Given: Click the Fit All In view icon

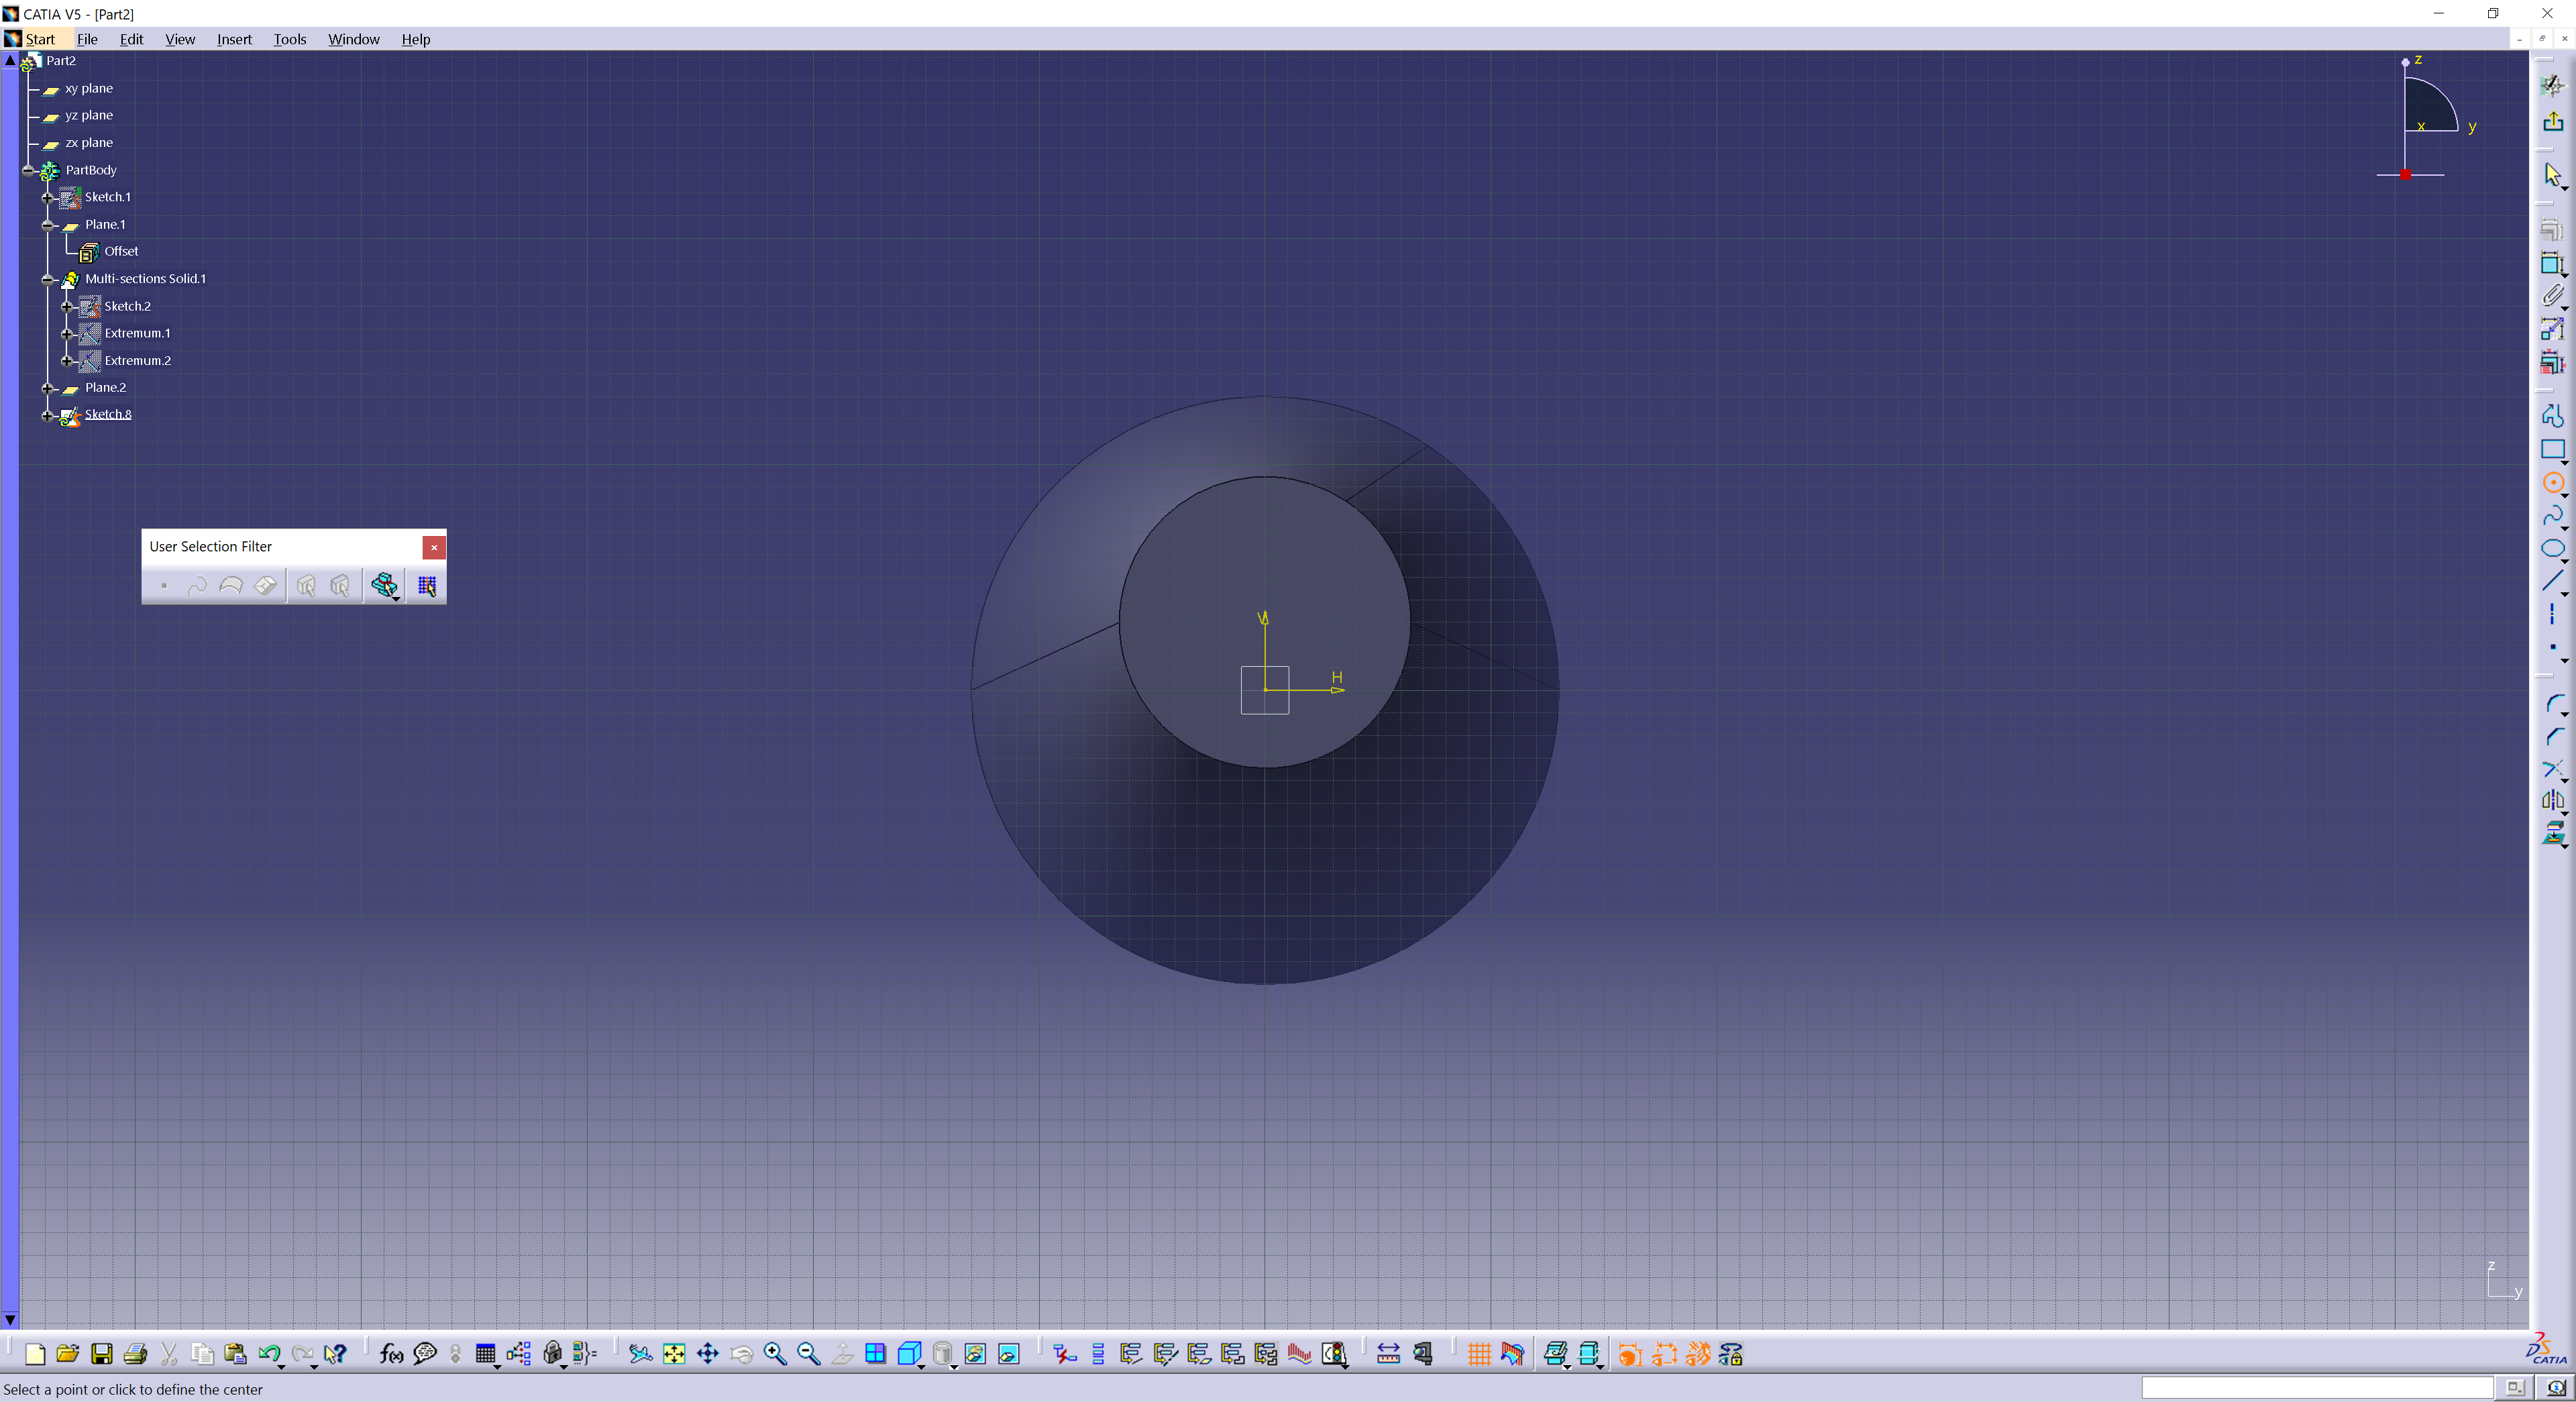Looking at the screenshot, I should pyautogui.click(x=674, y=1354).
